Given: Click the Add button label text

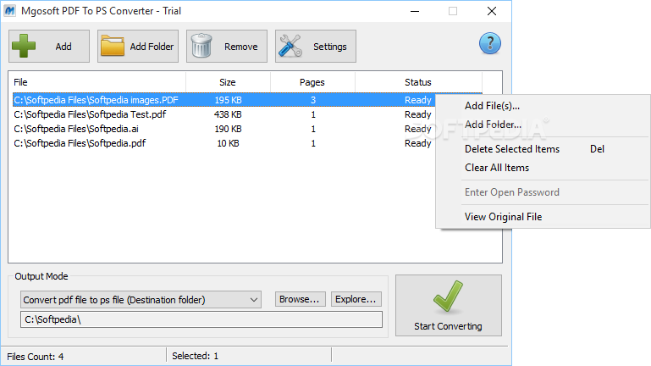Looking at the screenshot, I should click(x=63, y=47).
